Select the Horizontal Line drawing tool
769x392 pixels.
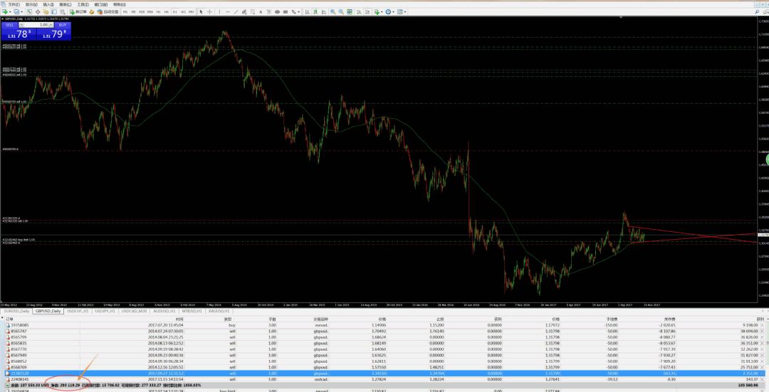[228, 12]
